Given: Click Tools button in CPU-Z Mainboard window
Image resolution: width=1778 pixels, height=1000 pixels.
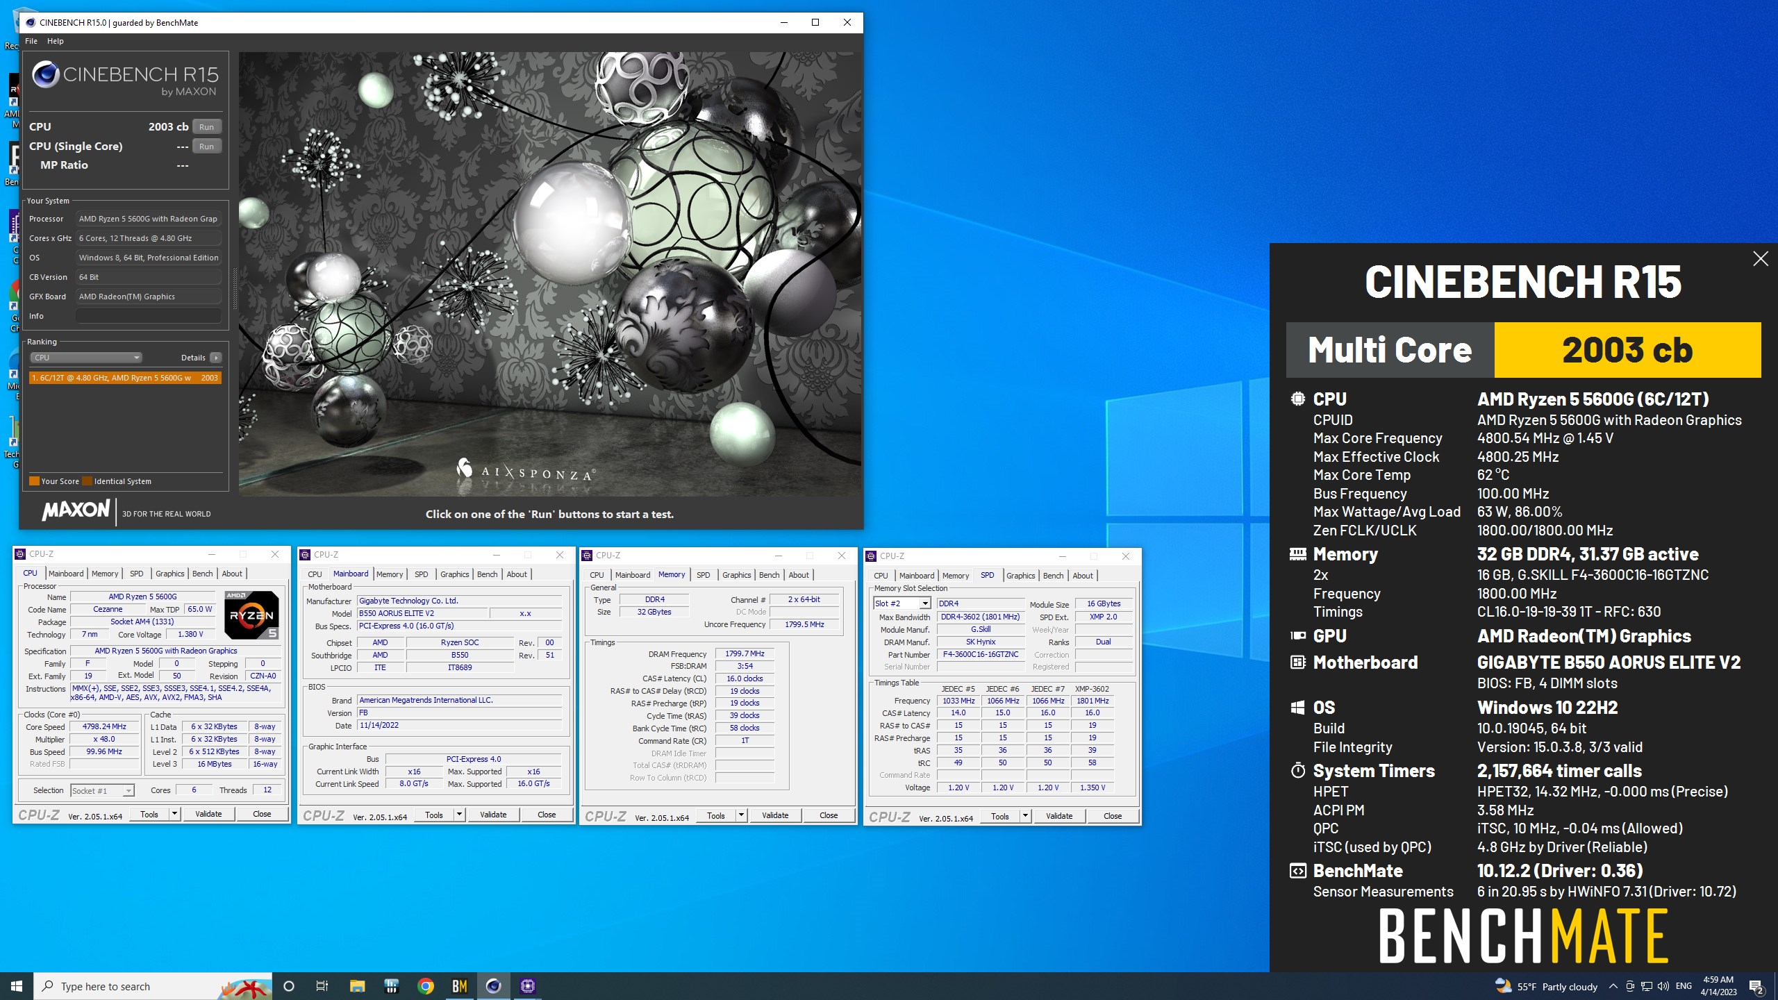Looking at the screenshot, I should click(x=434, y=815).
